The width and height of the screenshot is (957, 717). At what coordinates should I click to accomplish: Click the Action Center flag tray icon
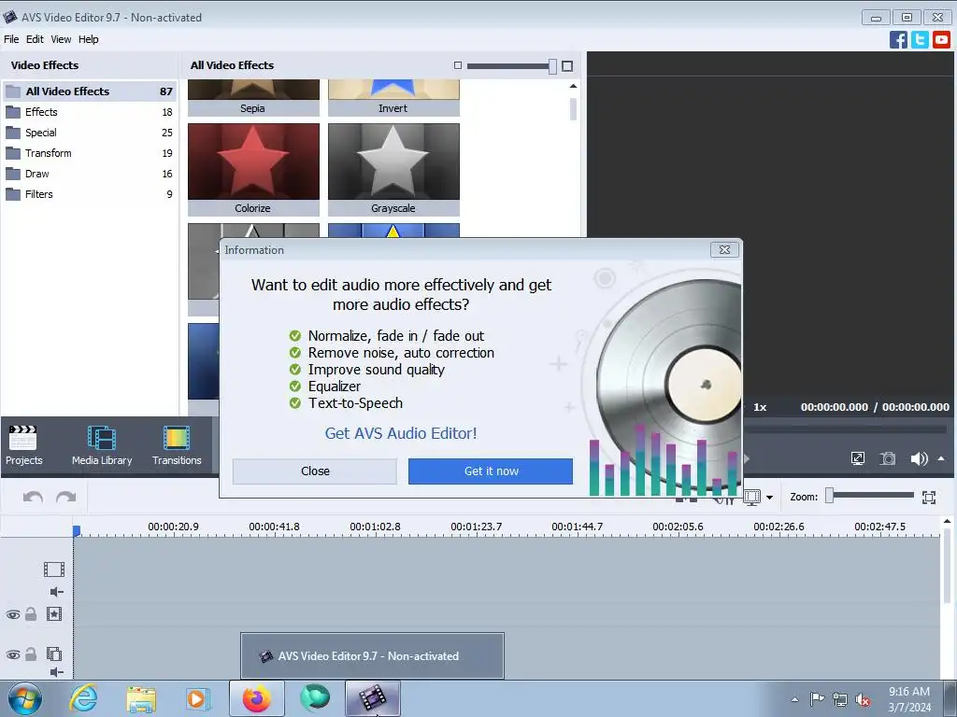pyautogui.click(x=817, y=698)
